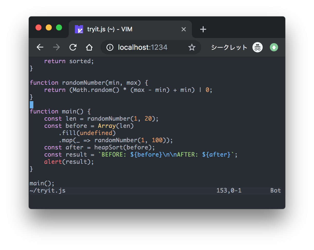Click the Vim favicon on the tab
The width and height of the screenshot is (314, 250).
pyautogui.click(x=79, y=29)
